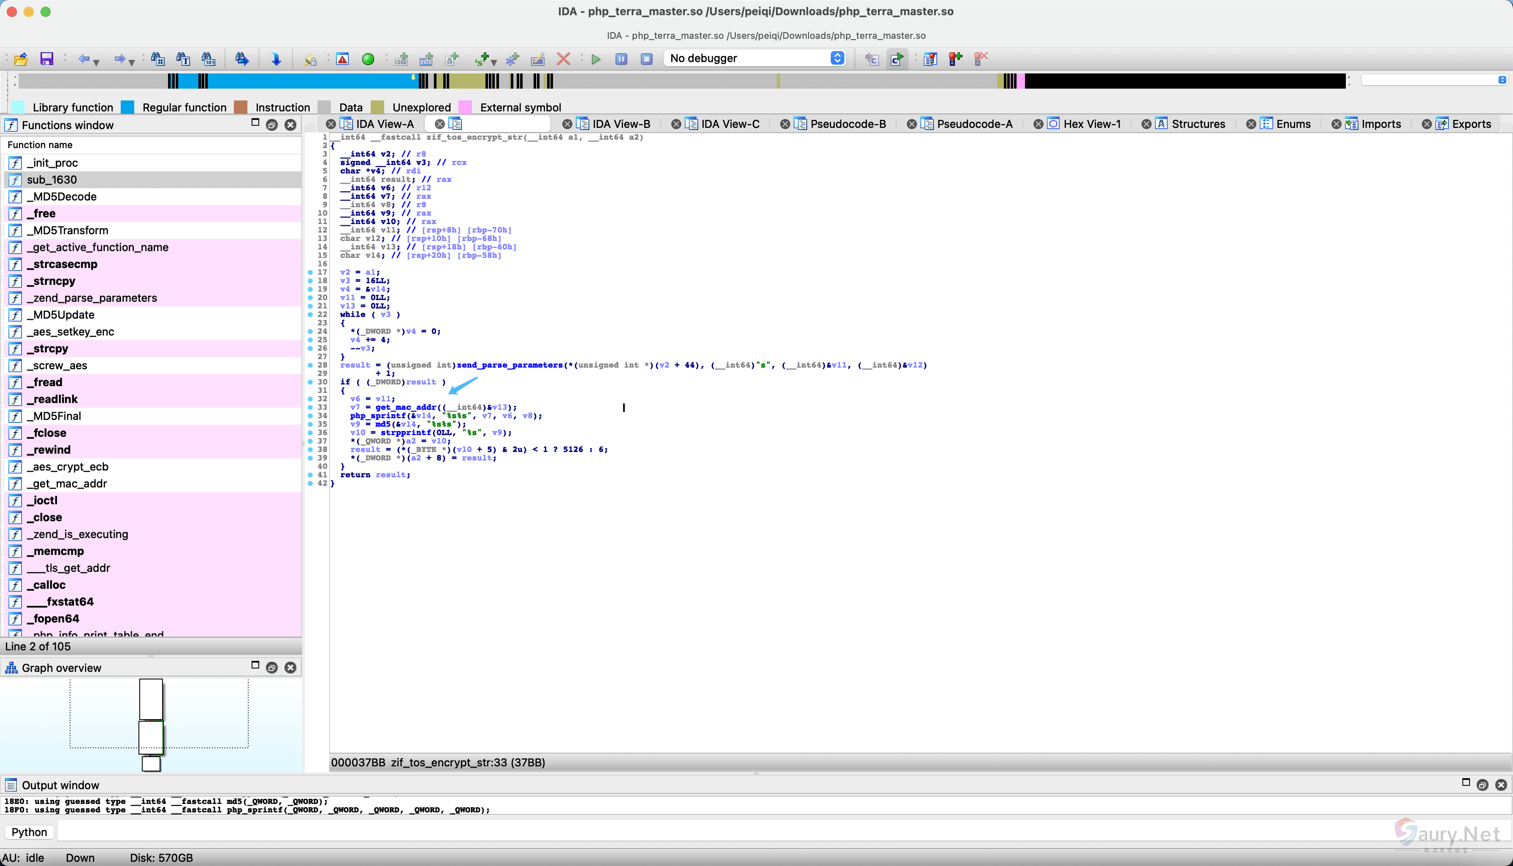Click the red warning triangle icon
This screenshot has height=866, width=1513.
(342, 59)
